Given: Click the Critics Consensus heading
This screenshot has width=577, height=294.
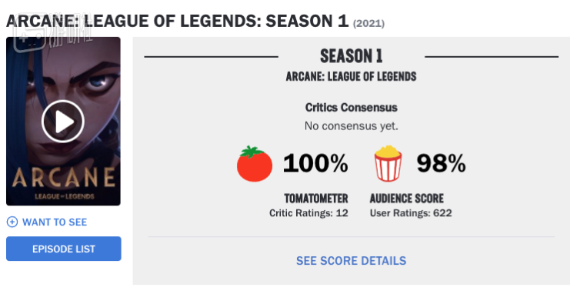Looking at the screenshot, I should click(x=351, y=108).
